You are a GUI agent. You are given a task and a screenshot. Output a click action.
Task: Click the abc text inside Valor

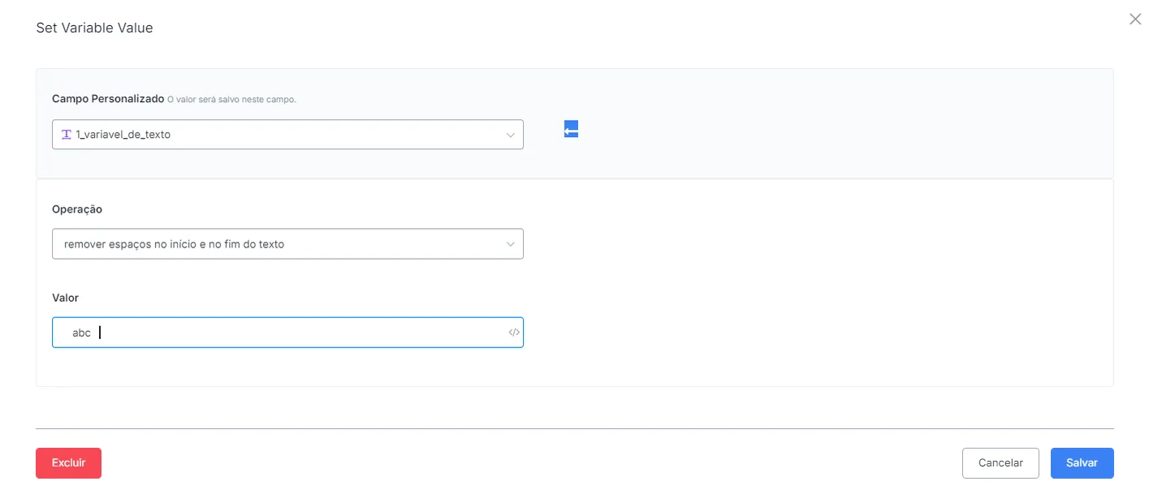click(x=81, y=333)
